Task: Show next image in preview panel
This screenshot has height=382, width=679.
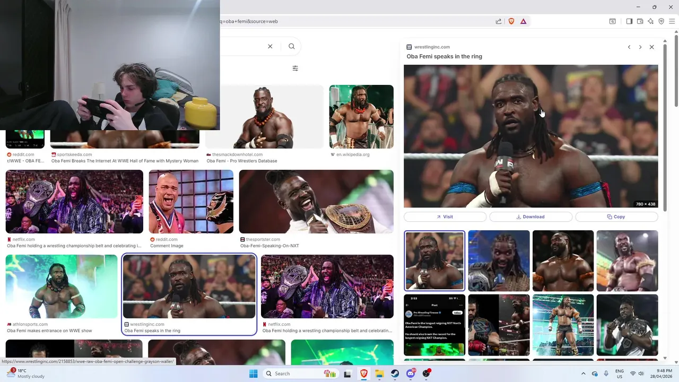Action: [640, 47]
